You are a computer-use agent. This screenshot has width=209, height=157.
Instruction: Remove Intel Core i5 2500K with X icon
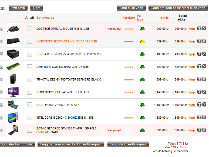click(x=204, y=117)
